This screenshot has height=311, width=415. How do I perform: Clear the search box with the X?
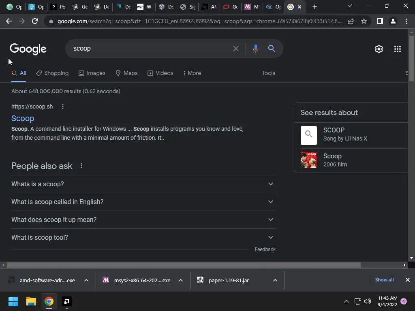point(235,49)
